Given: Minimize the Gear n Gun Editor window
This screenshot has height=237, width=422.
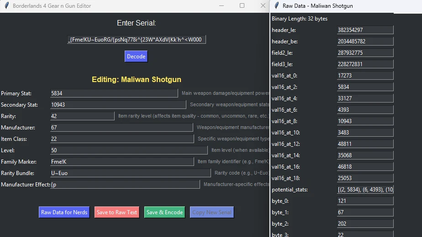Looking at the screenshot, I should 222,5.
